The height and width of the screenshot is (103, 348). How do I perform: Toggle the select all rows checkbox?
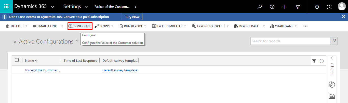[x=17, y=60]
